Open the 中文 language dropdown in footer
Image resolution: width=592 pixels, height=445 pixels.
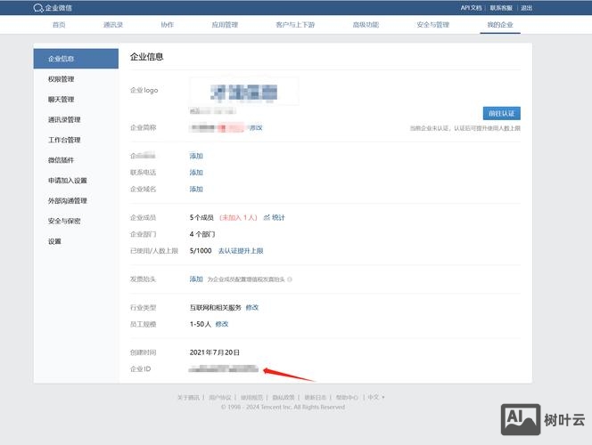tap(376, 397)
